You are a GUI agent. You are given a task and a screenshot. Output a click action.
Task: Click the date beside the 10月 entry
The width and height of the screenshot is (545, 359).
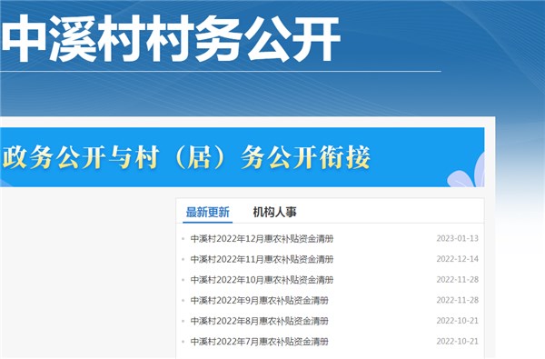click(x=458, y=279)
